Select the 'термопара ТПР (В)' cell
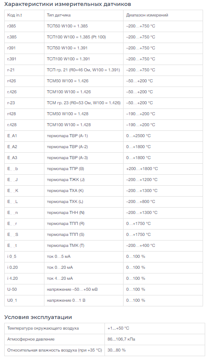Viewport: 206px width, 357px height. click(84, 169)
